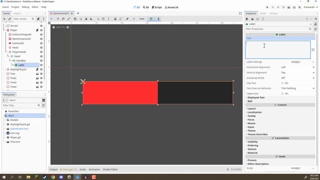Hide the Camera3D node
Image resolution: width=320 pixels, height=180 pixels.
click(41, 43)
